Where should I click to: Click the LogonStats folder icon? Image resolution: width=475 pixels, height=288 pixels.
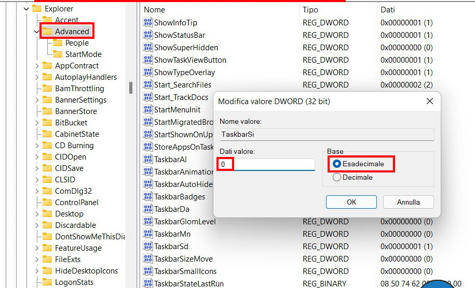(47, 282)
